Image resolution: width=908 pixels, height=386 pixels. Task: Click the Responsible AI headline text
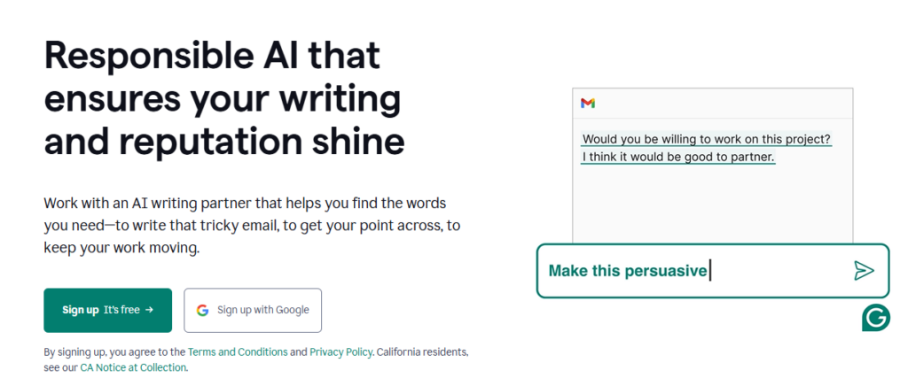pos(224,99)
